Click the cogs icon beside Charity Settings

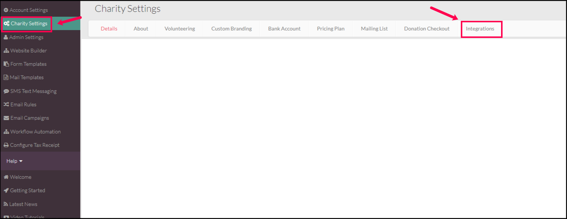click(7, 23)
